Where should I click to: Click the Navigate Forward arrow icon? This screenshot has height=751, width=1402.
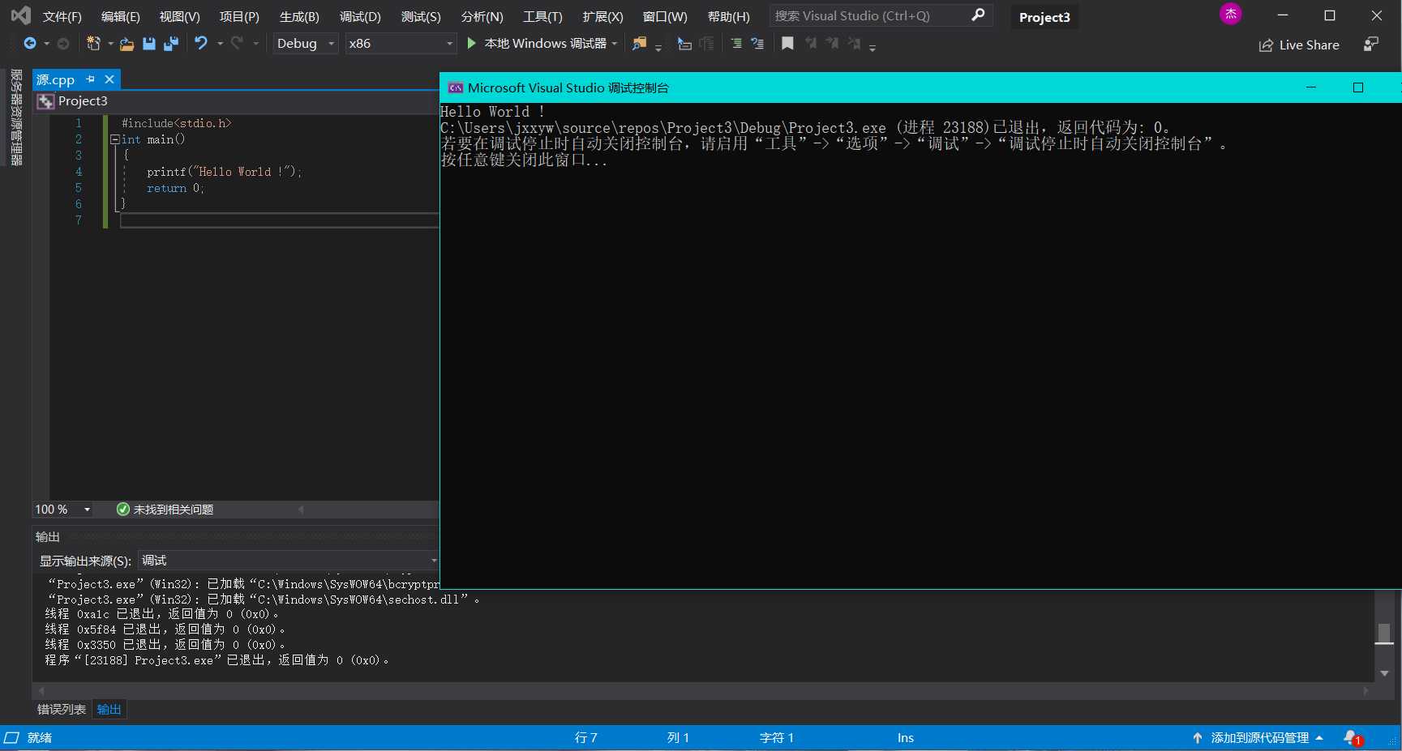pyautogui.click(x=63, y=44)
